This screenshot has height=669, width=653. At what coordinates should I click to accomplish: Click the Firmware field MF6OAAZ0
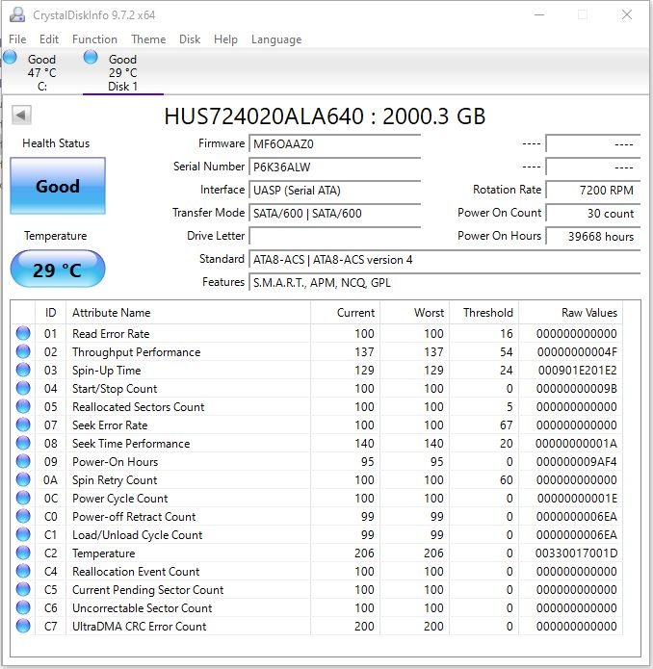[334, 143]
